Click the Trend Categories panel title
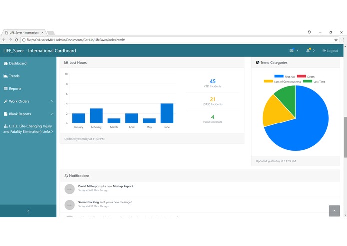Image resolution: width=347 pixels, height=246 pixels. (x=274, y=63)
